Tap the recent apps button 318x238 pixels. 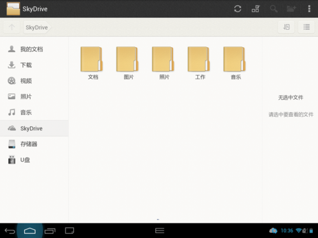(x=50, y=231)
